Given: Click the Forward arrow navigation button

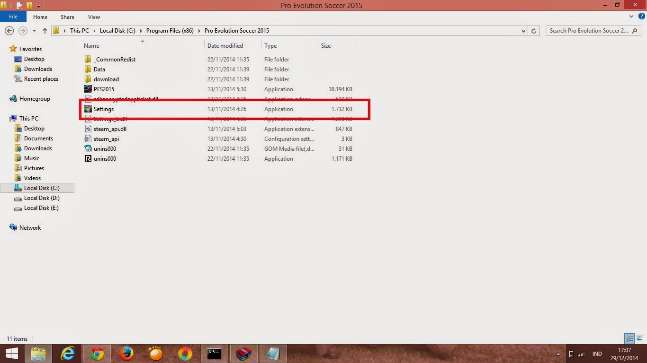Looking at the screenshot, I should click(x=22, y=31).
